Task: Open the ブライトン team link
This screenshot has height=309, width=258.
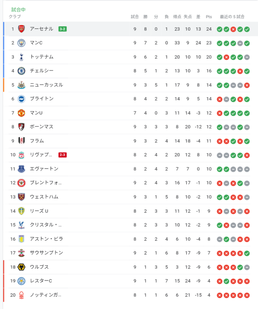Action: coord(42,99)
